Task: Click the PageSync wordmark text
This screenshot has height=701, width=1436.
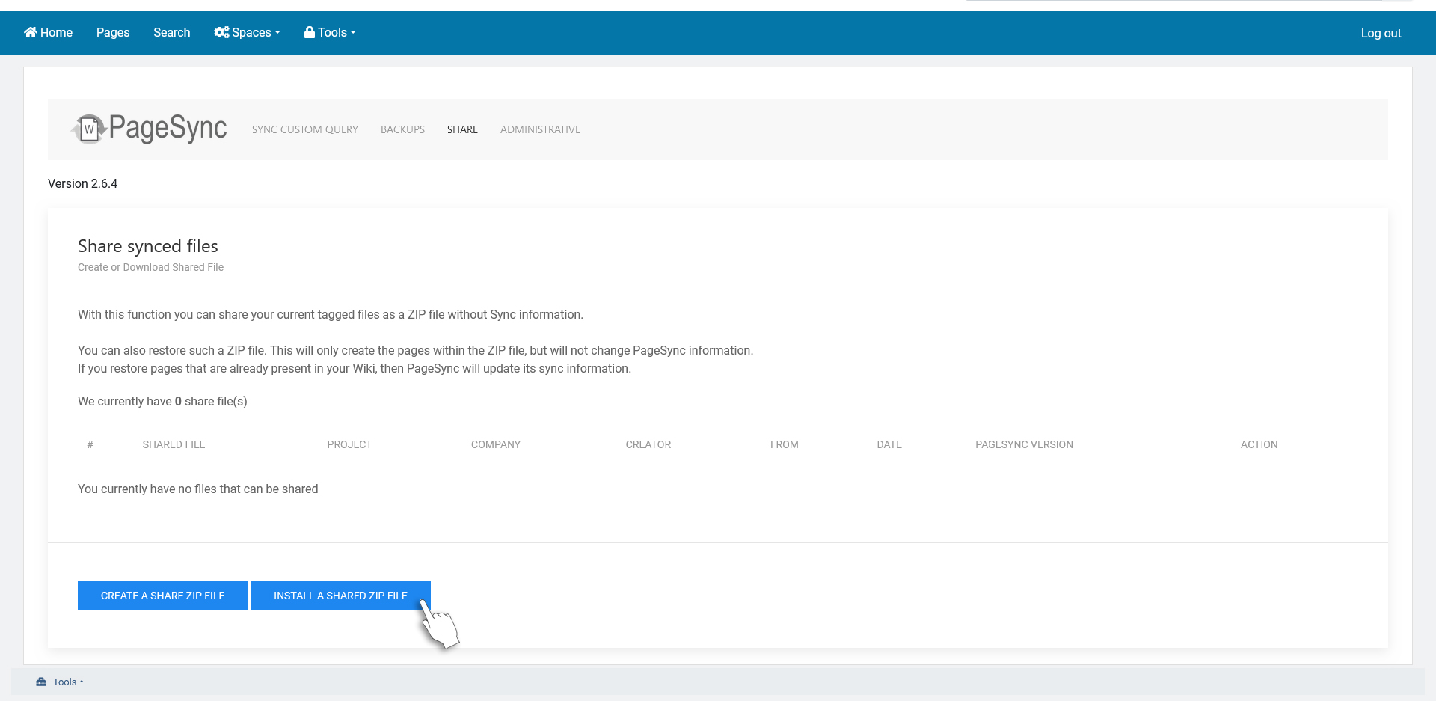Action: click(168, 128)
